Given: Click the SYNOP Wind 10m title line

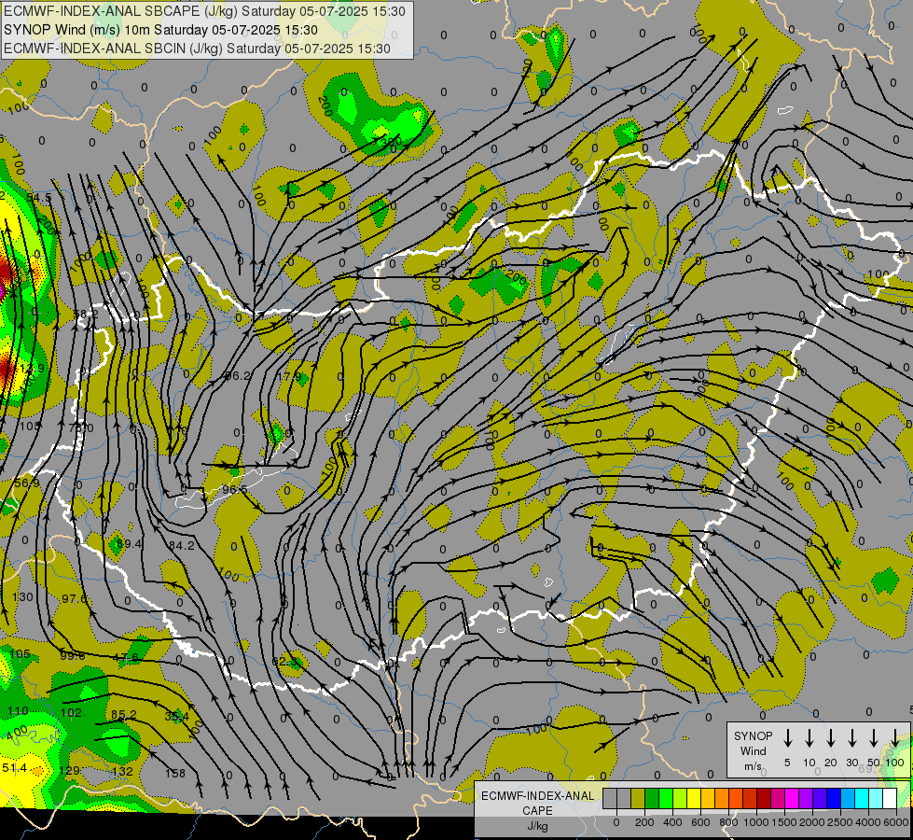Looking at the screenshot, I should 160,30.
